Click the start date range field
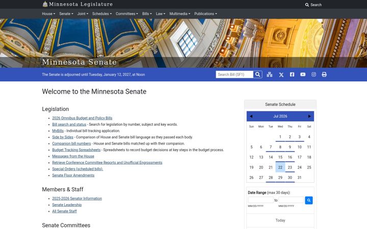367x229 pixels. pyautogui.click(x=260, y=200)
